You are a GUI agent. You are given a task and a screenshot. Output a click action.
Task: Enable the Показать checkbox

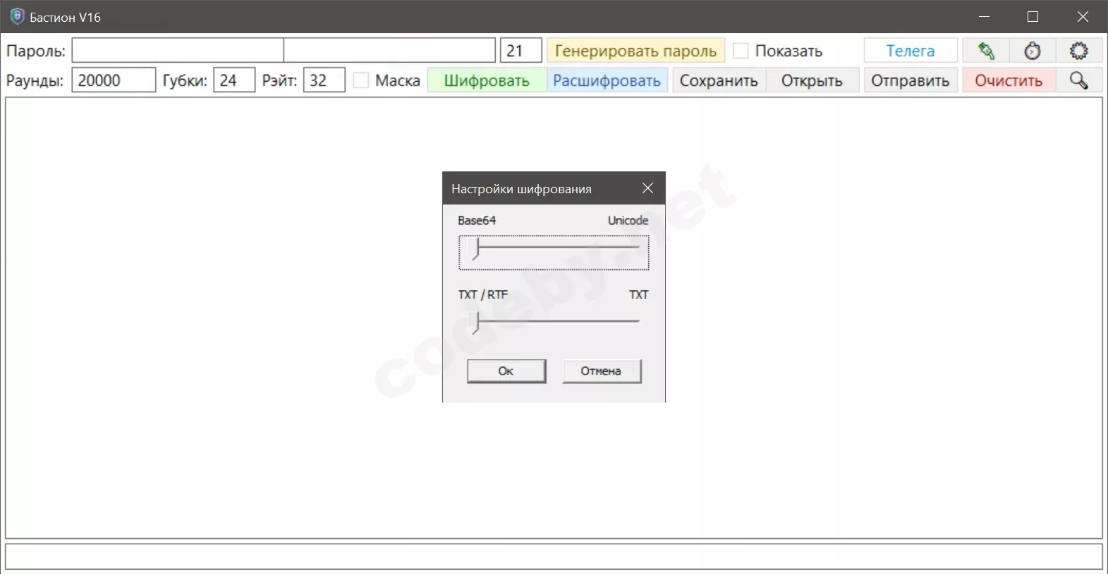point(741,51)
